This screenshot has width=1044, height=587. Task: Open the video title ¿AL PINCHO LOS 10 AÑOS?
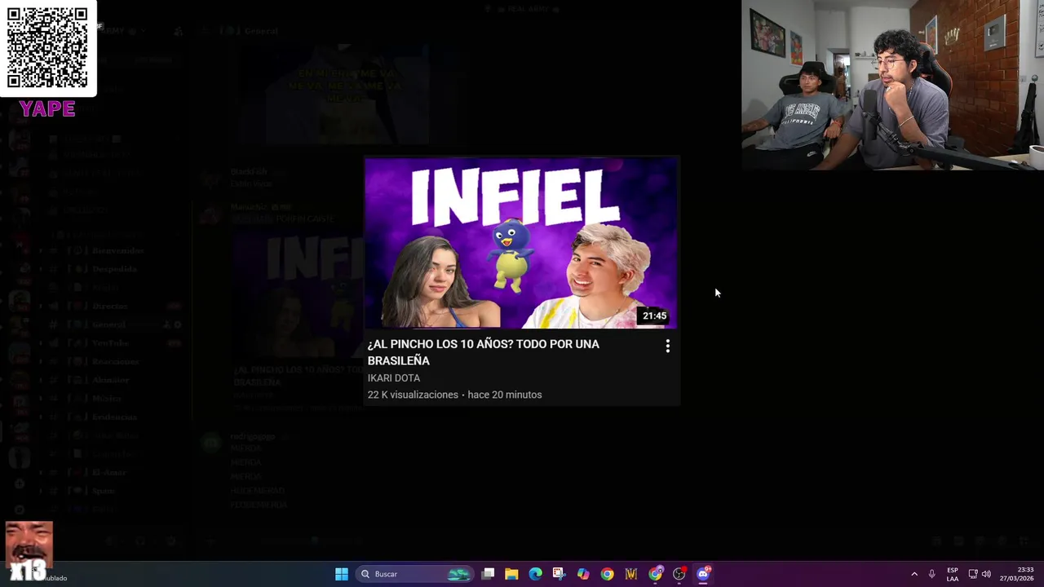[483, 352]
